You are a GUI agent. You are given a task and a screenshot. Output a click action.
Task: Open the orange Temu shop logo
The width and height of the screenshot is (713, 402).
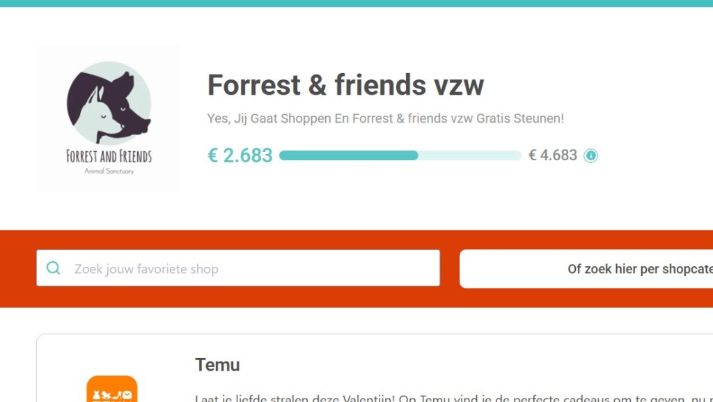coord(111,390)
